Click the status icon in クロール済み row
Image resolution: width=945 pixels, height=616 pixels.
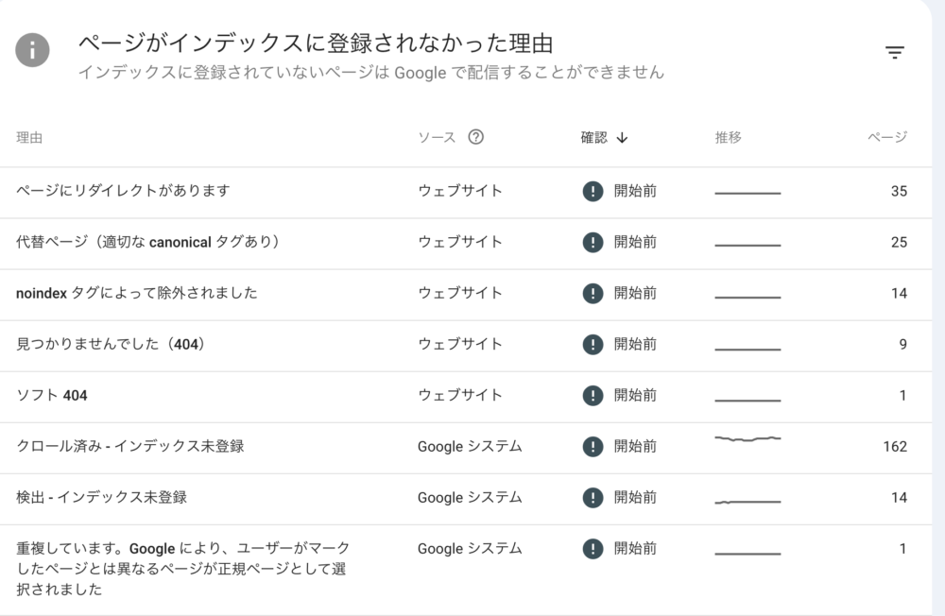[593, 447]
